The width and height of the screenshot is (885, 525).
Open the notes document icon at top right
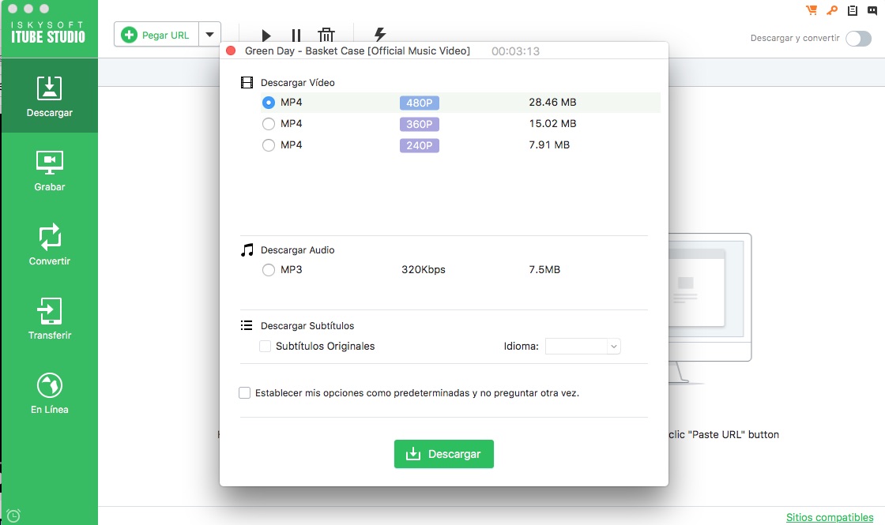coord(853,10)
